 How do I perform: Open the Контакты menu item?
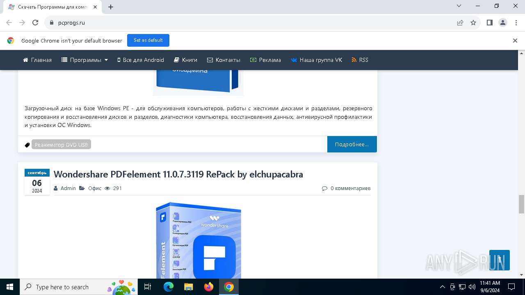(x=224, y=60)
